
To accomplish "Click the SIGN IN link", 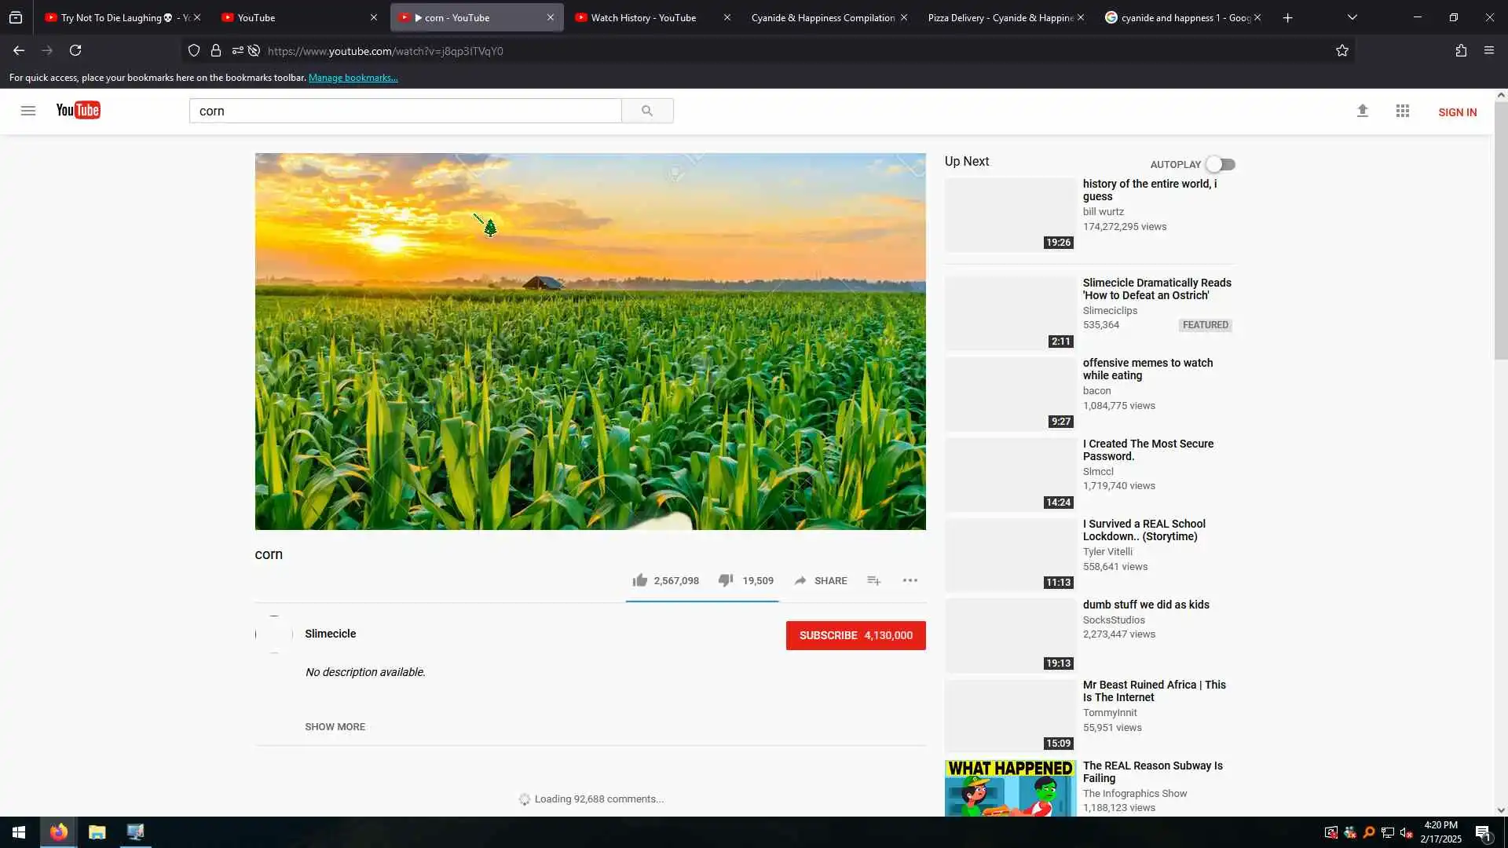I will coord(1457,112).
